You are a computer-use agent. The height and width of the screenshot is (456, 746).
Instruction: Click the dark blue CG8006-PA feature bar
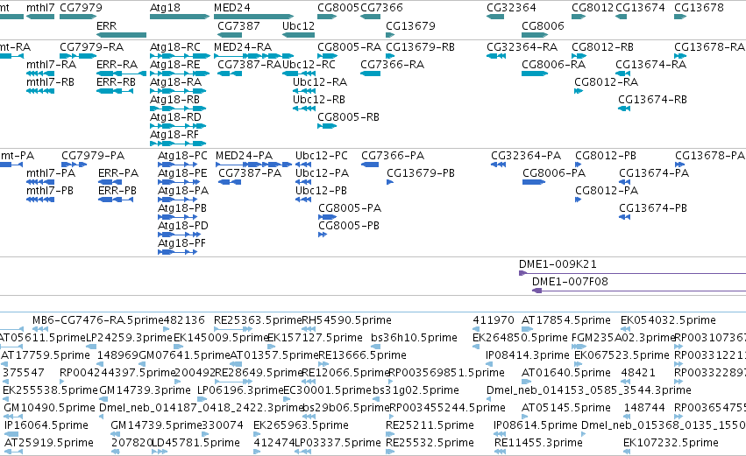[533, 182]
